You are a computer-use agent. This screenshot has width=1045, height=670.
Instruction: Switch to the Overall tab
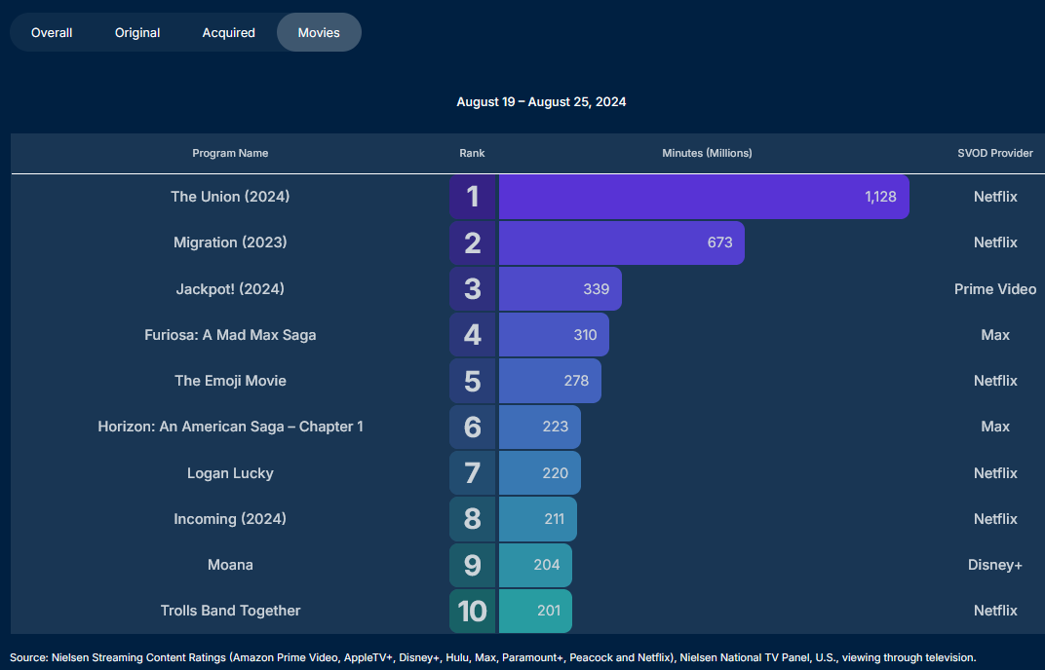(x=52, y=32)
